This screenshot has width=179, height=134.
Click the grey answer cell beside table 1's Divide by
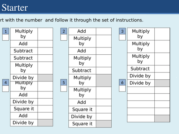pos(45,78)
